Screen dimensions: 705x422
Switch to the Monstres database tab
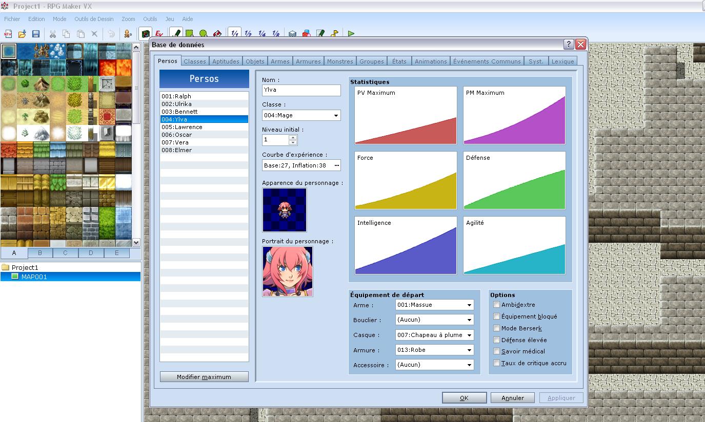(340, 61)
